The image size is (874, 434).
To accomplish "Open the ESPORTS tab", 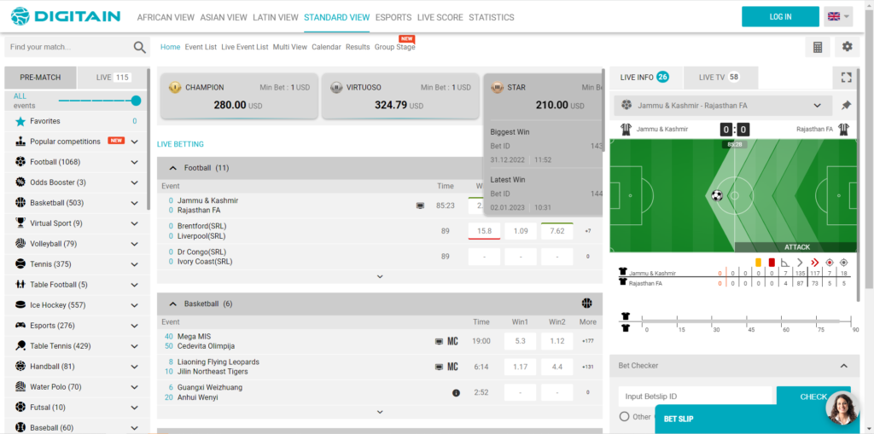I will (x=393, y=17).
